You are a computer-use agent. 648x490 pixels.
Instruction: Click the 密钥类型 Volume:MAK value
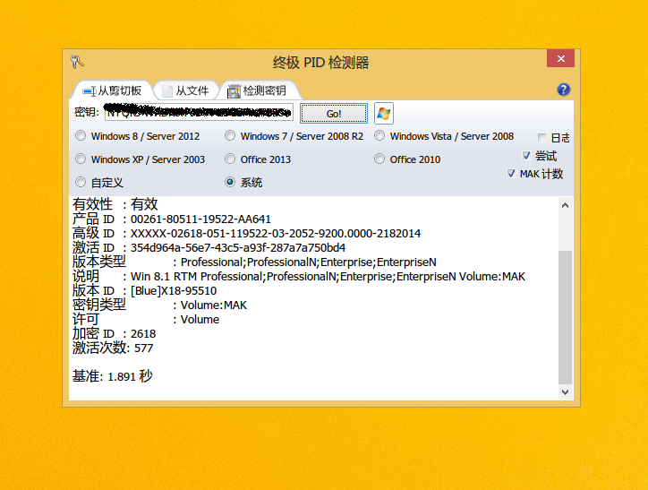click(x=214, y=305)
